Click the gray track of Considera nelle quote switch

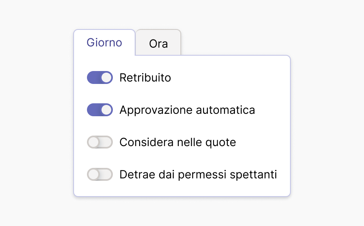click(106, 142)
